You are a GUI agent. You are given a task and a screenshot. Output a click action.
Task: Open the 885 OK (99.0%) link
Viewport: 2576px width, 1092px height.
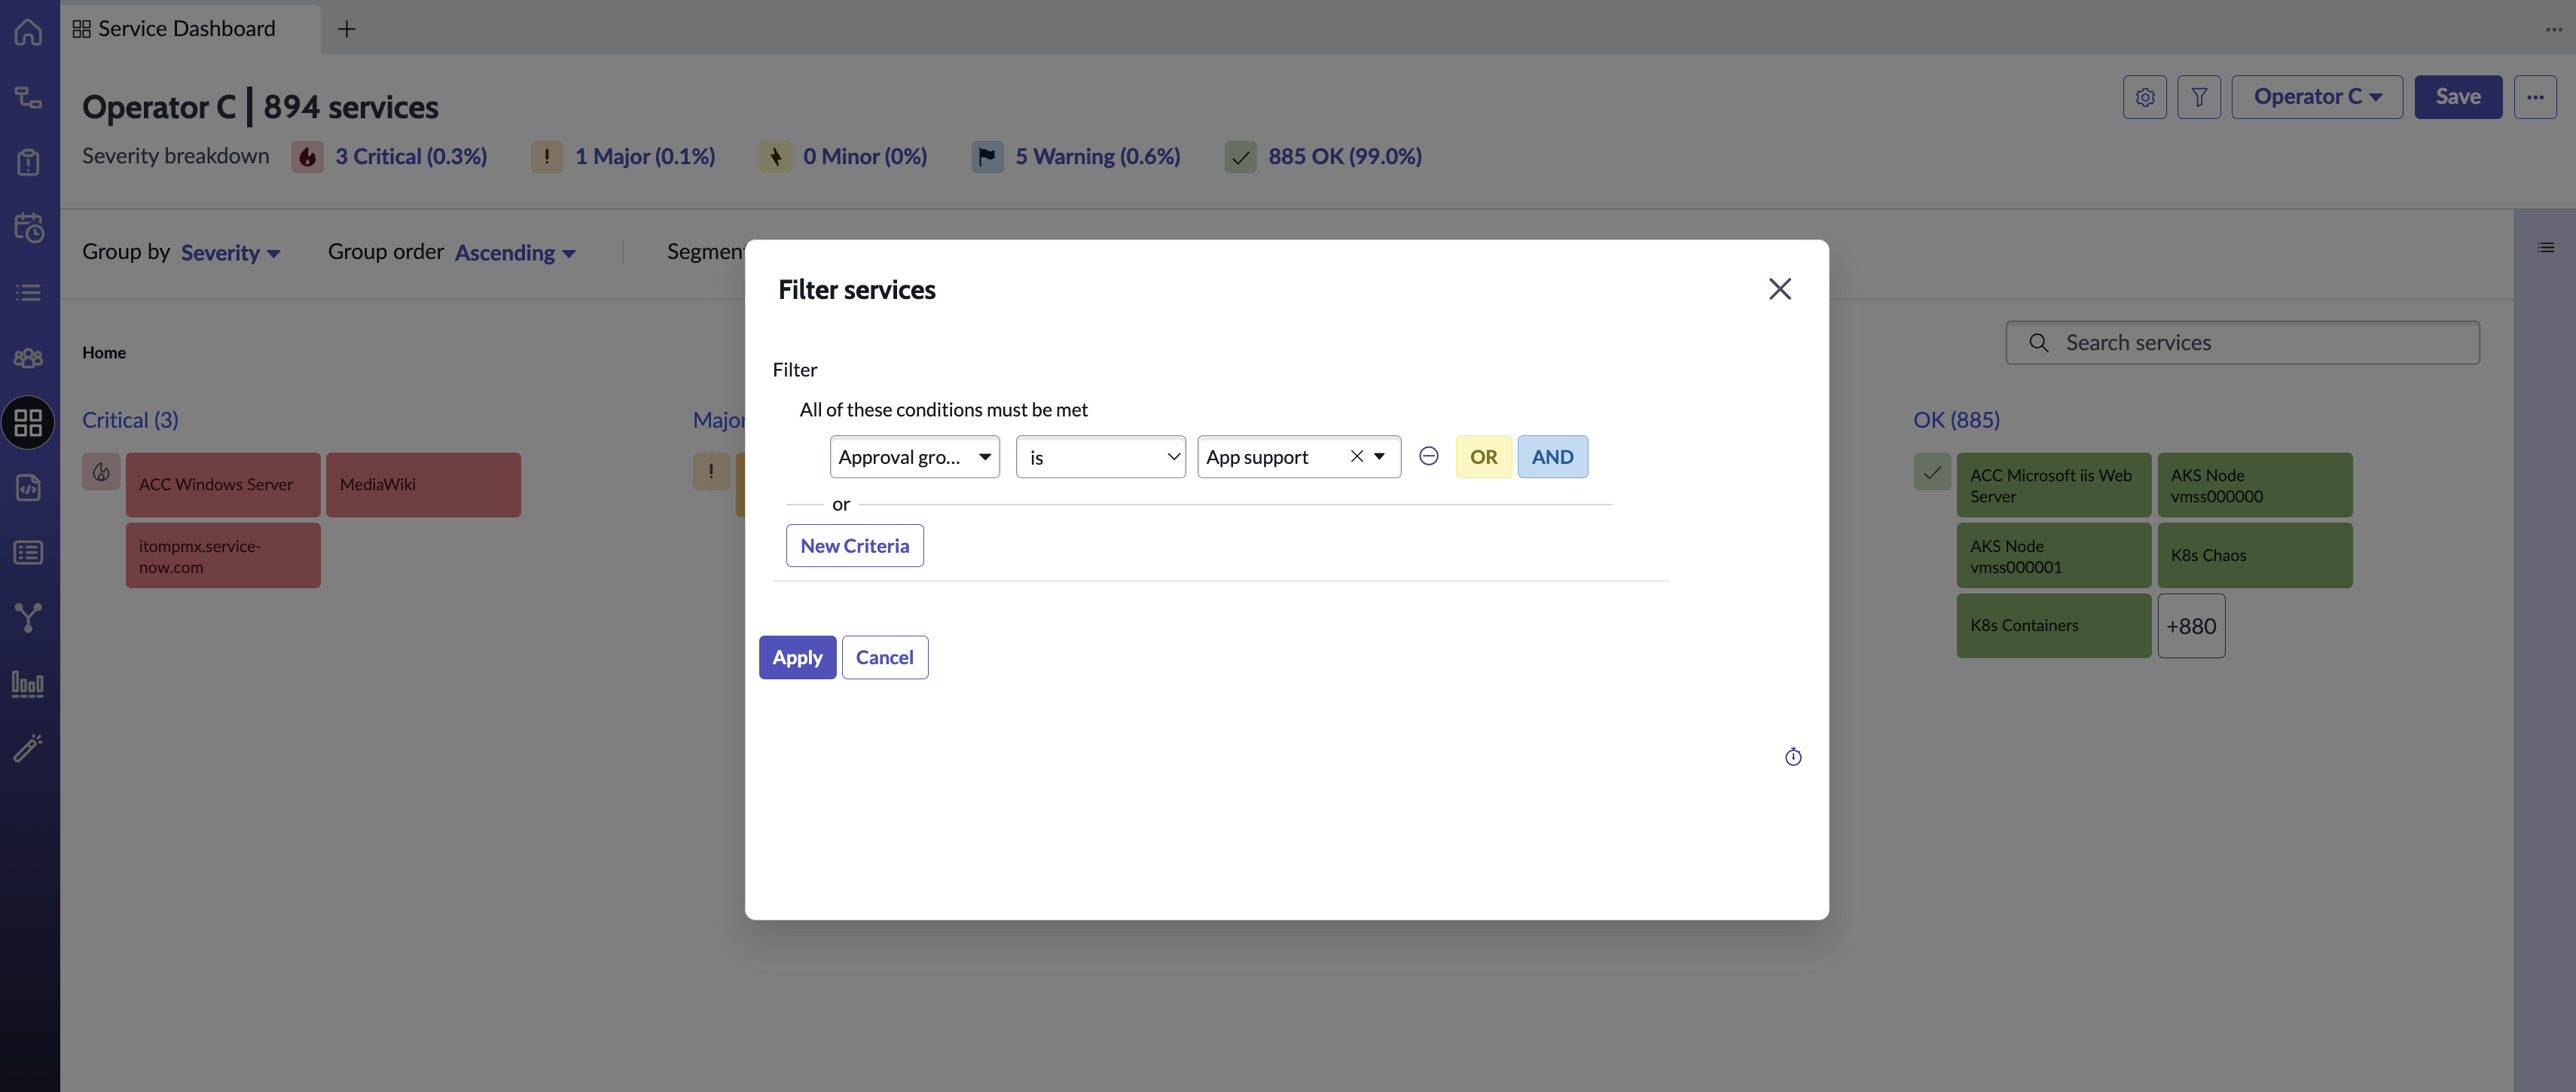1344,157
